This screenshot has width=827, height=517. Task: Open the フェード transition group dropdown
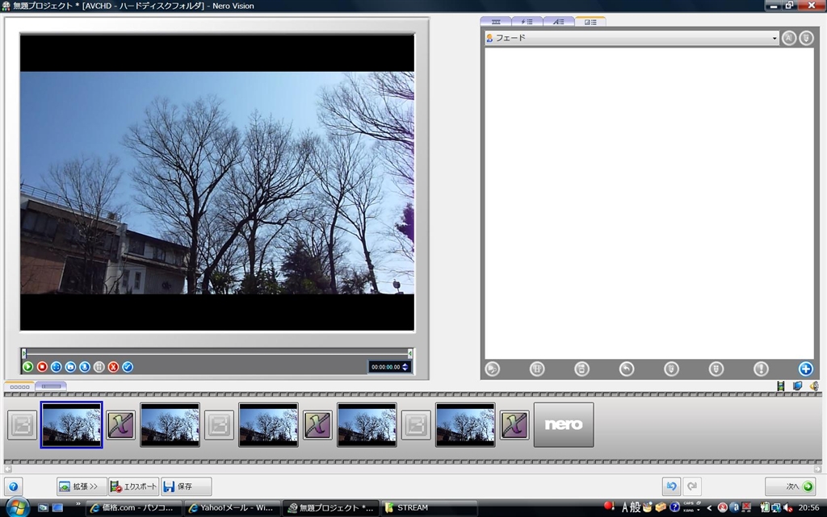(x=632, y=38)
